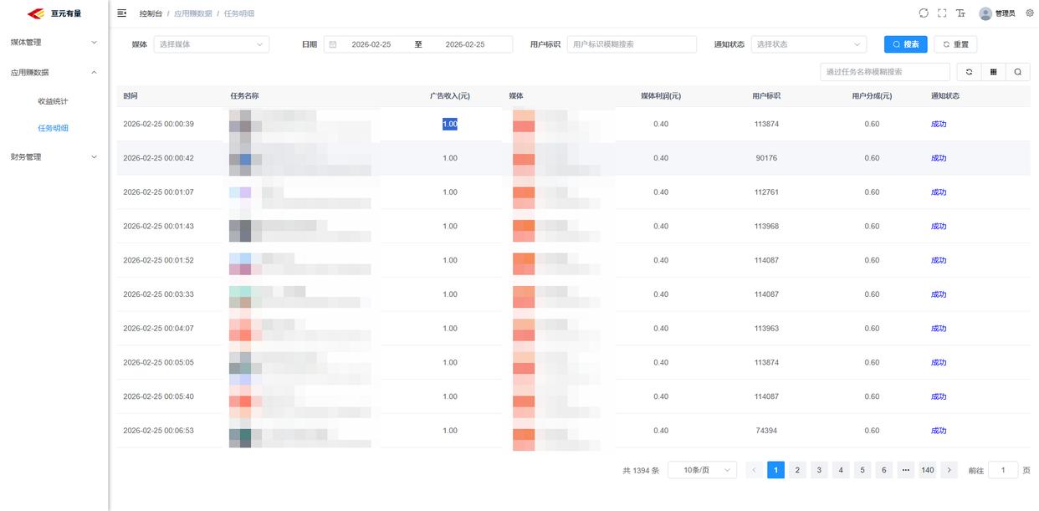Viewport: 1039px width, 511px height.
Task: Go to page 3
Action: coord(819,470)
